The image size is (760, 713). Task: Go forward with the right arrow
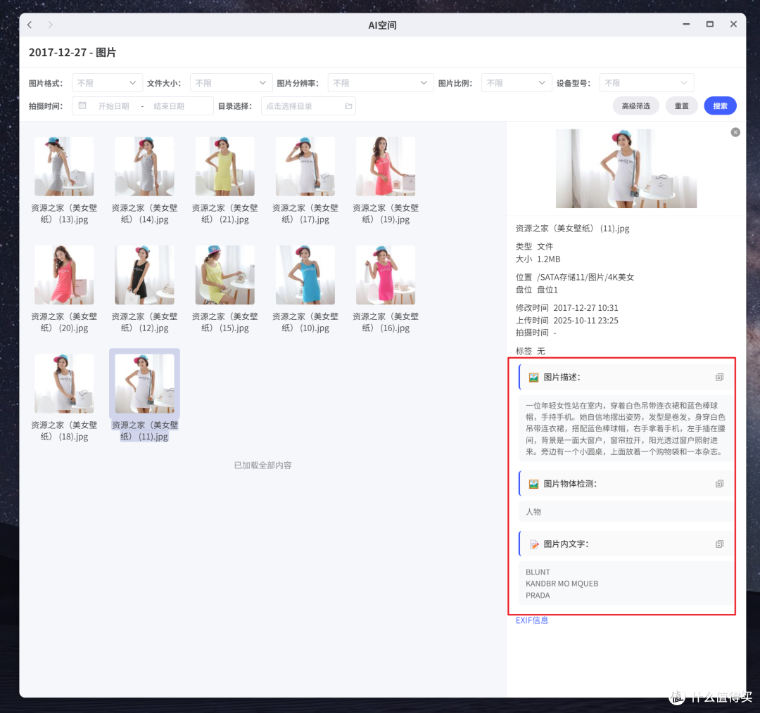50,25
